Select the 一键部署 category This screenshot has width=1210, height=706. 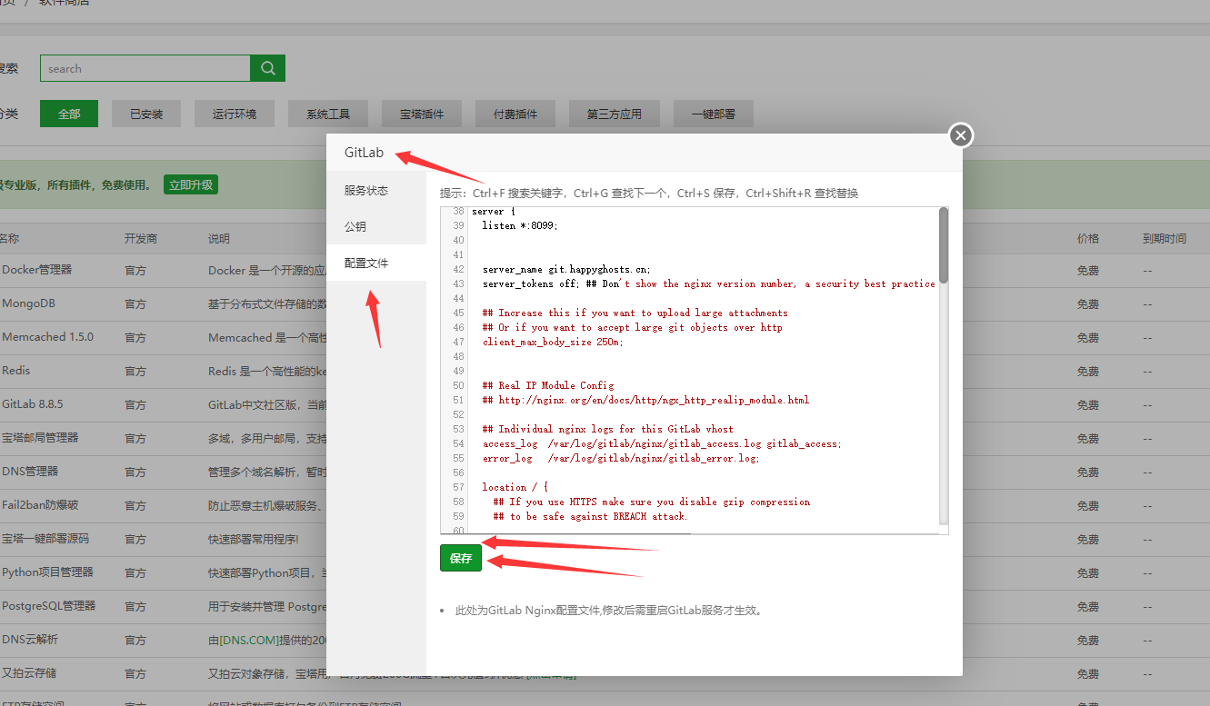713,114
